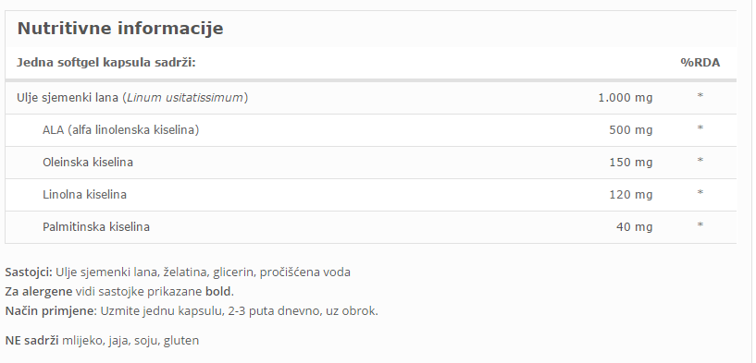
Task: Click the Oleinska kiselina row label
Action: (x=88, y=163)
